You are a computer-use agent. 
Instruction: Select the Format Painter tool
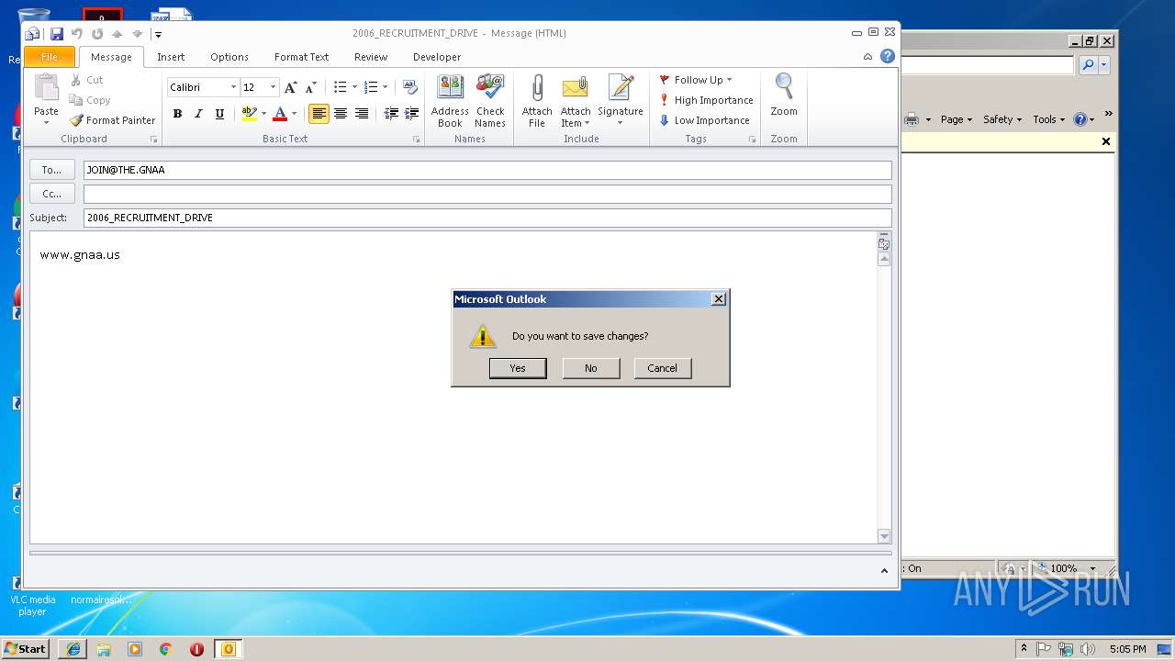112,120
